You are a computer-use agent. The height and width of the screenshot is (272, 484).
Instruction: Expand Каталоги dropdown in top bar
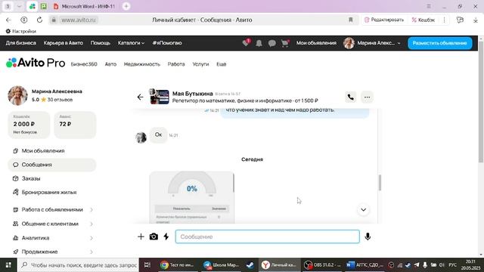(131, 43)
